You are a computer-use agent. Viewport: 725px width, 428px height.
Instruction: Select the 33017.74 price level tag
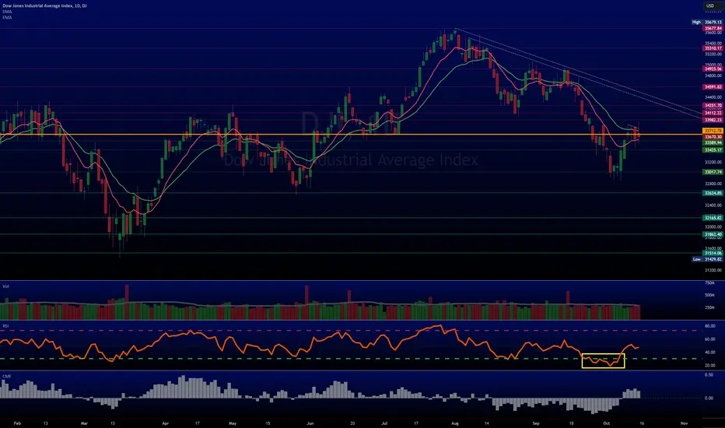pyautogui.click(x=713, y=172)
